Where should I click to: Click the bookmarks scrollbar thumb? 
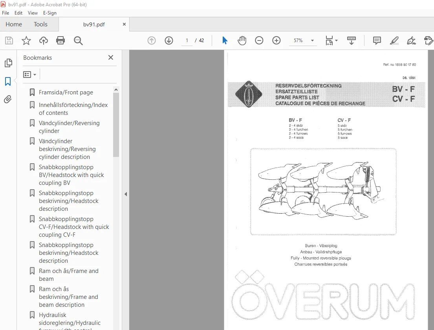pyautogui.click(x=116, y=125)
